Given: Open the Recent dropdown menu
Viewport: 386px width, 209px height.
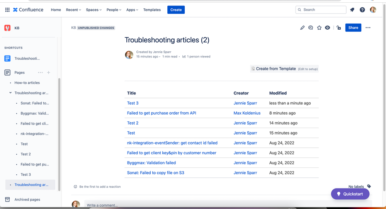Looking at the screenshot, I should 73,10.
